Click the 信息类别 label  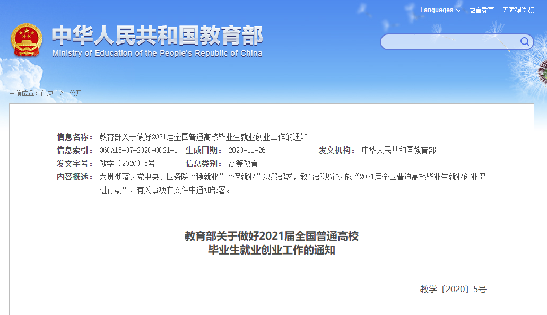point(204,164)
